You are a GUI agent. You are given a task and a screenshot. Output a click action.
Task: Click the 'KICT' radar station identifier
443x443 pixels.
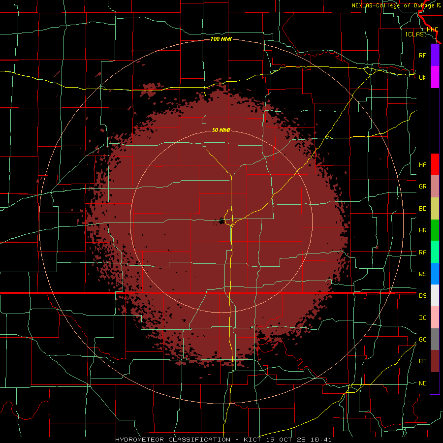coord(253,440)
